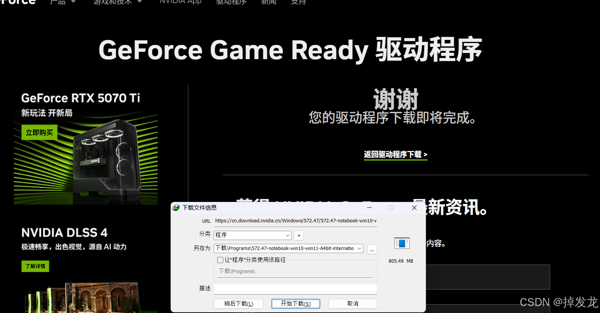
Task: Click 立即购买 buy now on RTX 5070 Ti
Action: 39,132
